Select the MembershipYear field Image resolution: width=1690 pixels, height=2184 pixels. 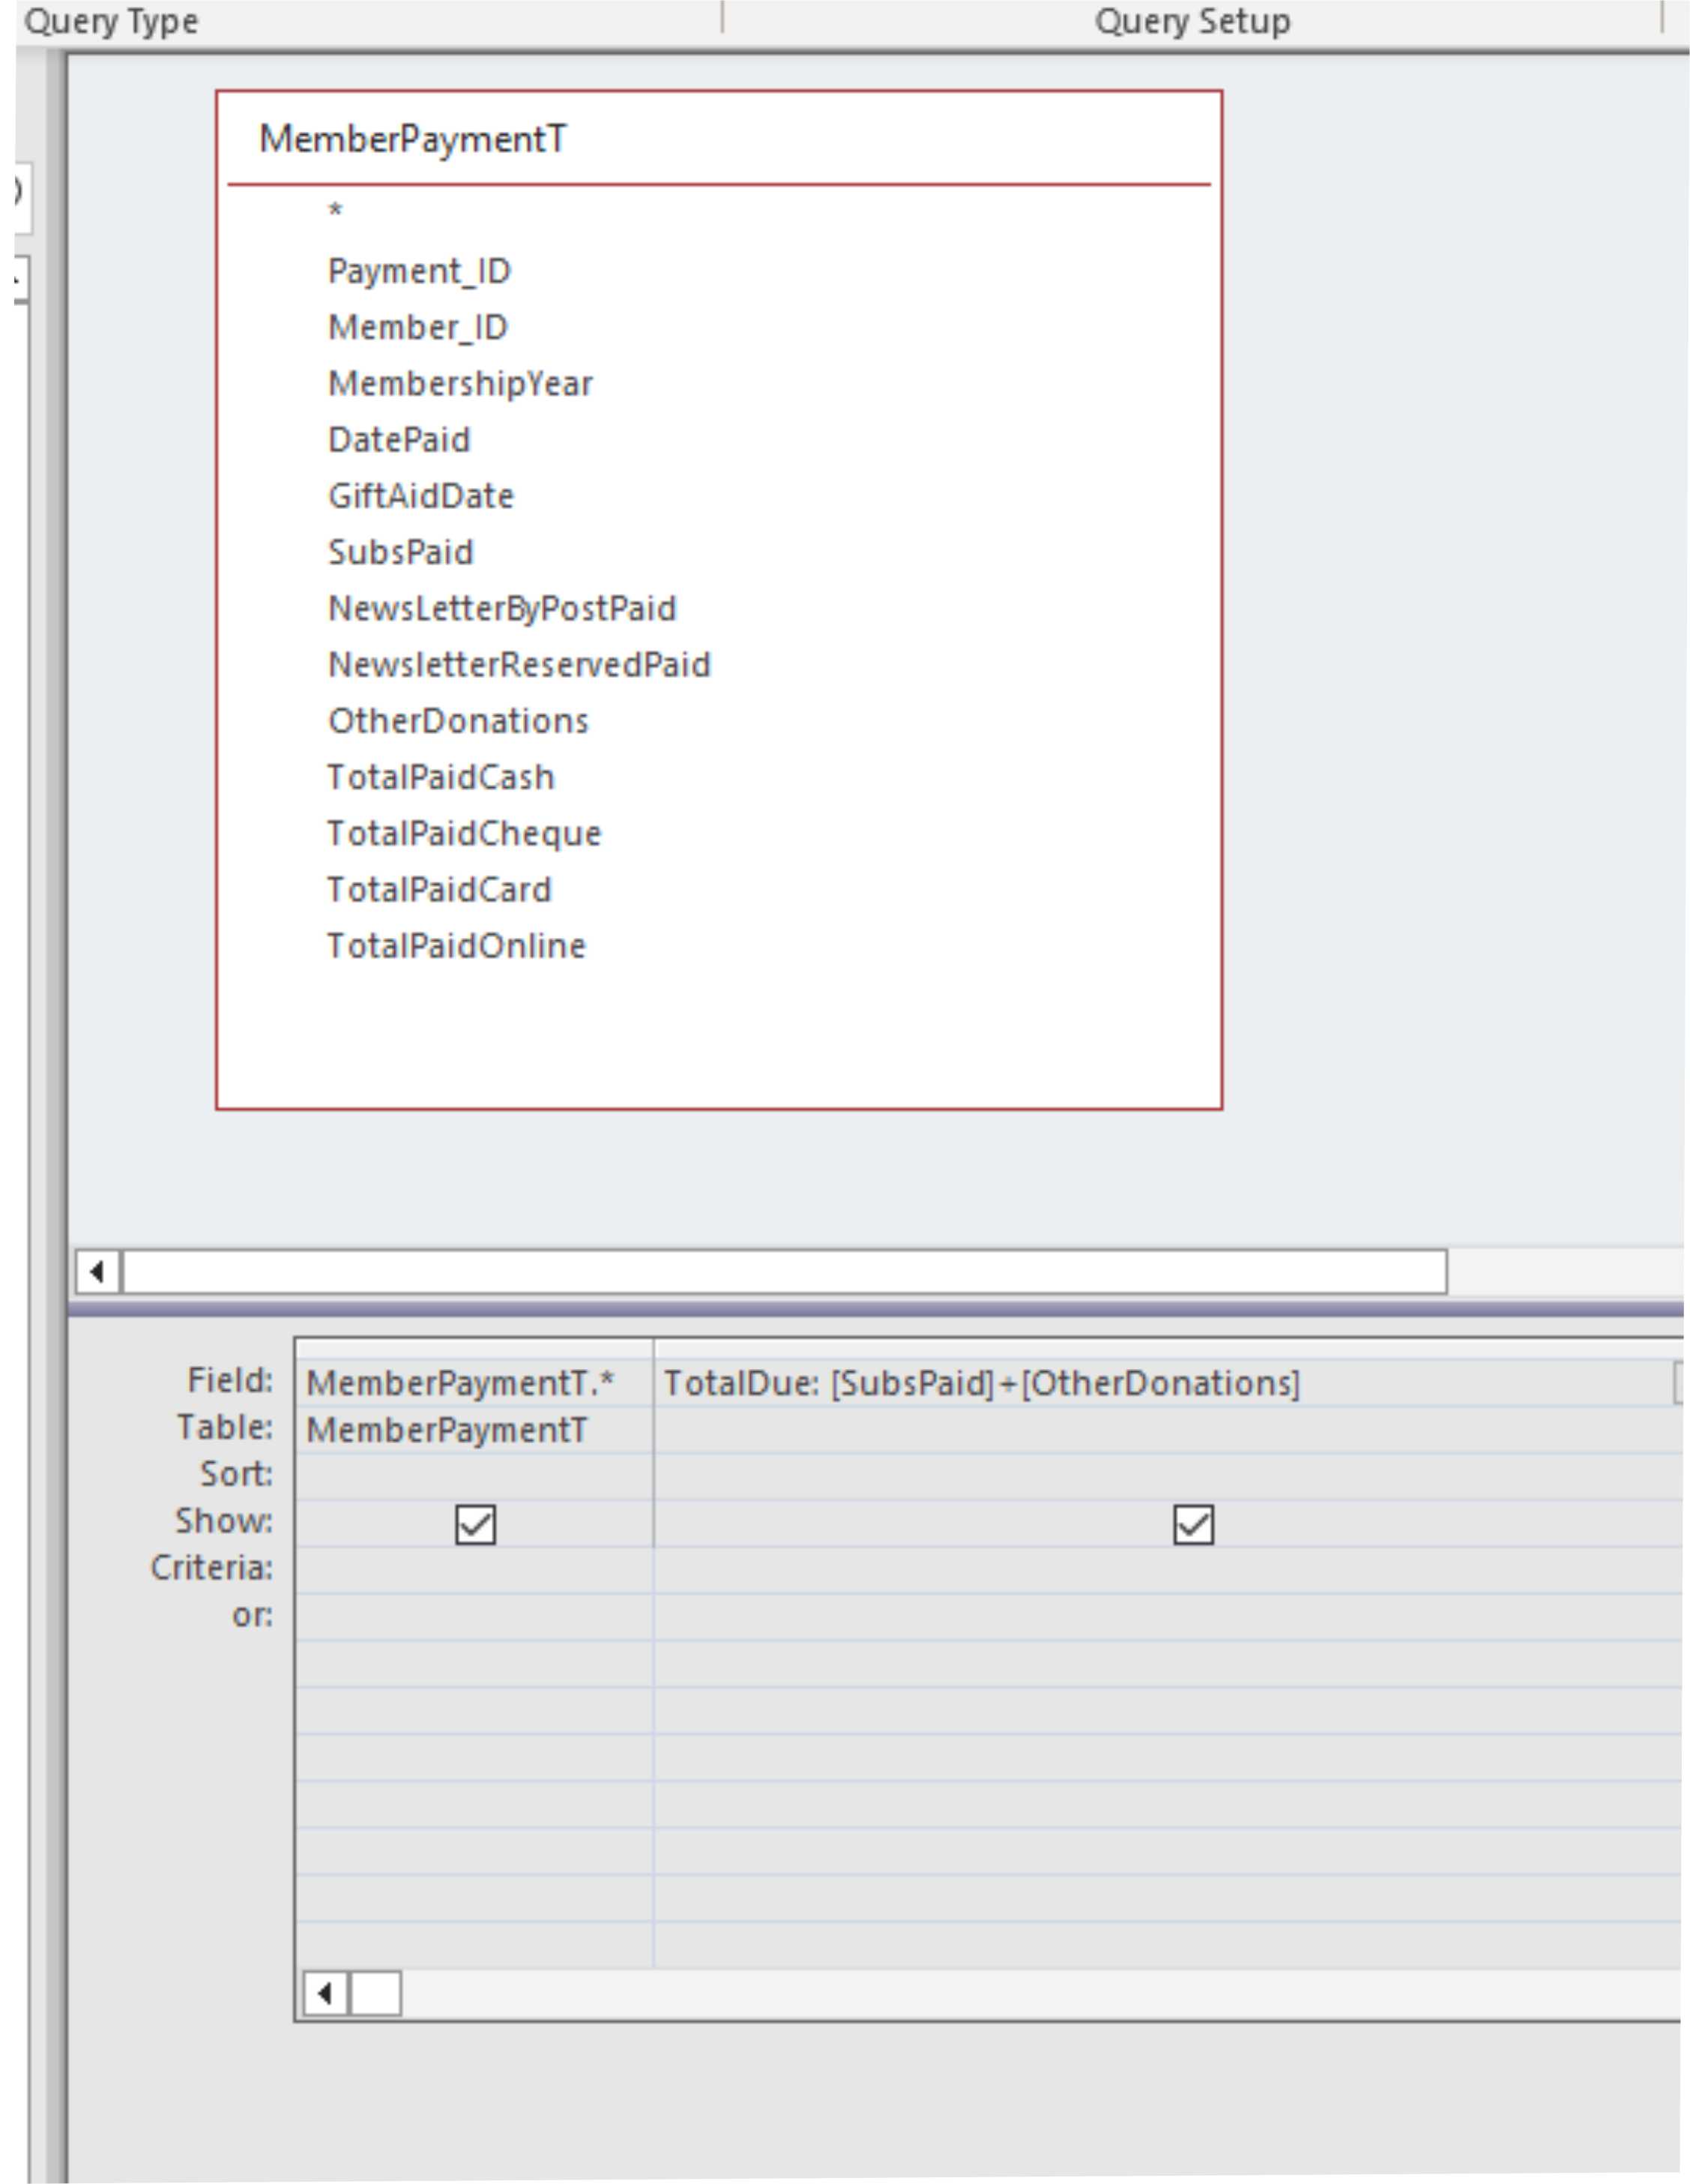click(x=459, y=382)
